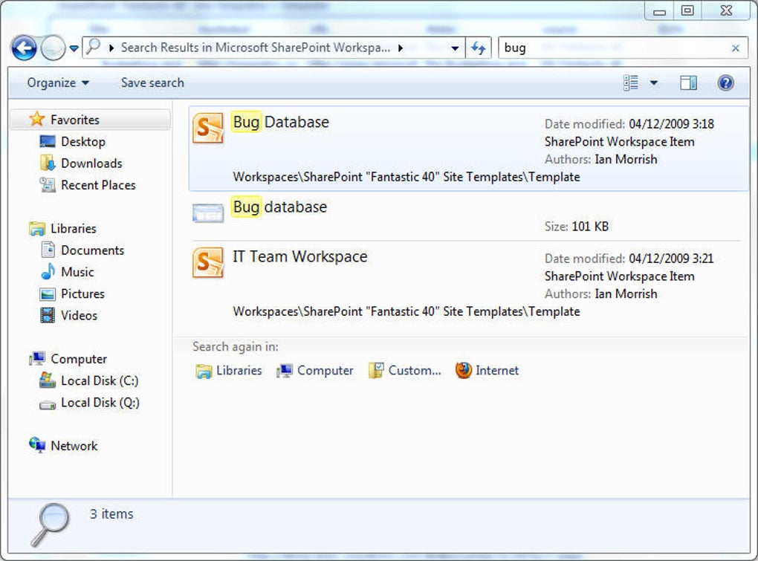Search again in Computer
This screenshot has width=758, height=561.
(x=314, y=371)
